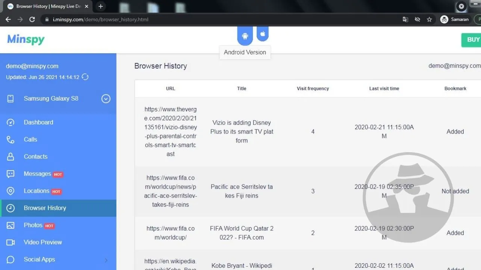Click the demo@minspy.com sidebar account email
Image resolution: width=481 pixels, height=270 pixels.
pos(32,66)
